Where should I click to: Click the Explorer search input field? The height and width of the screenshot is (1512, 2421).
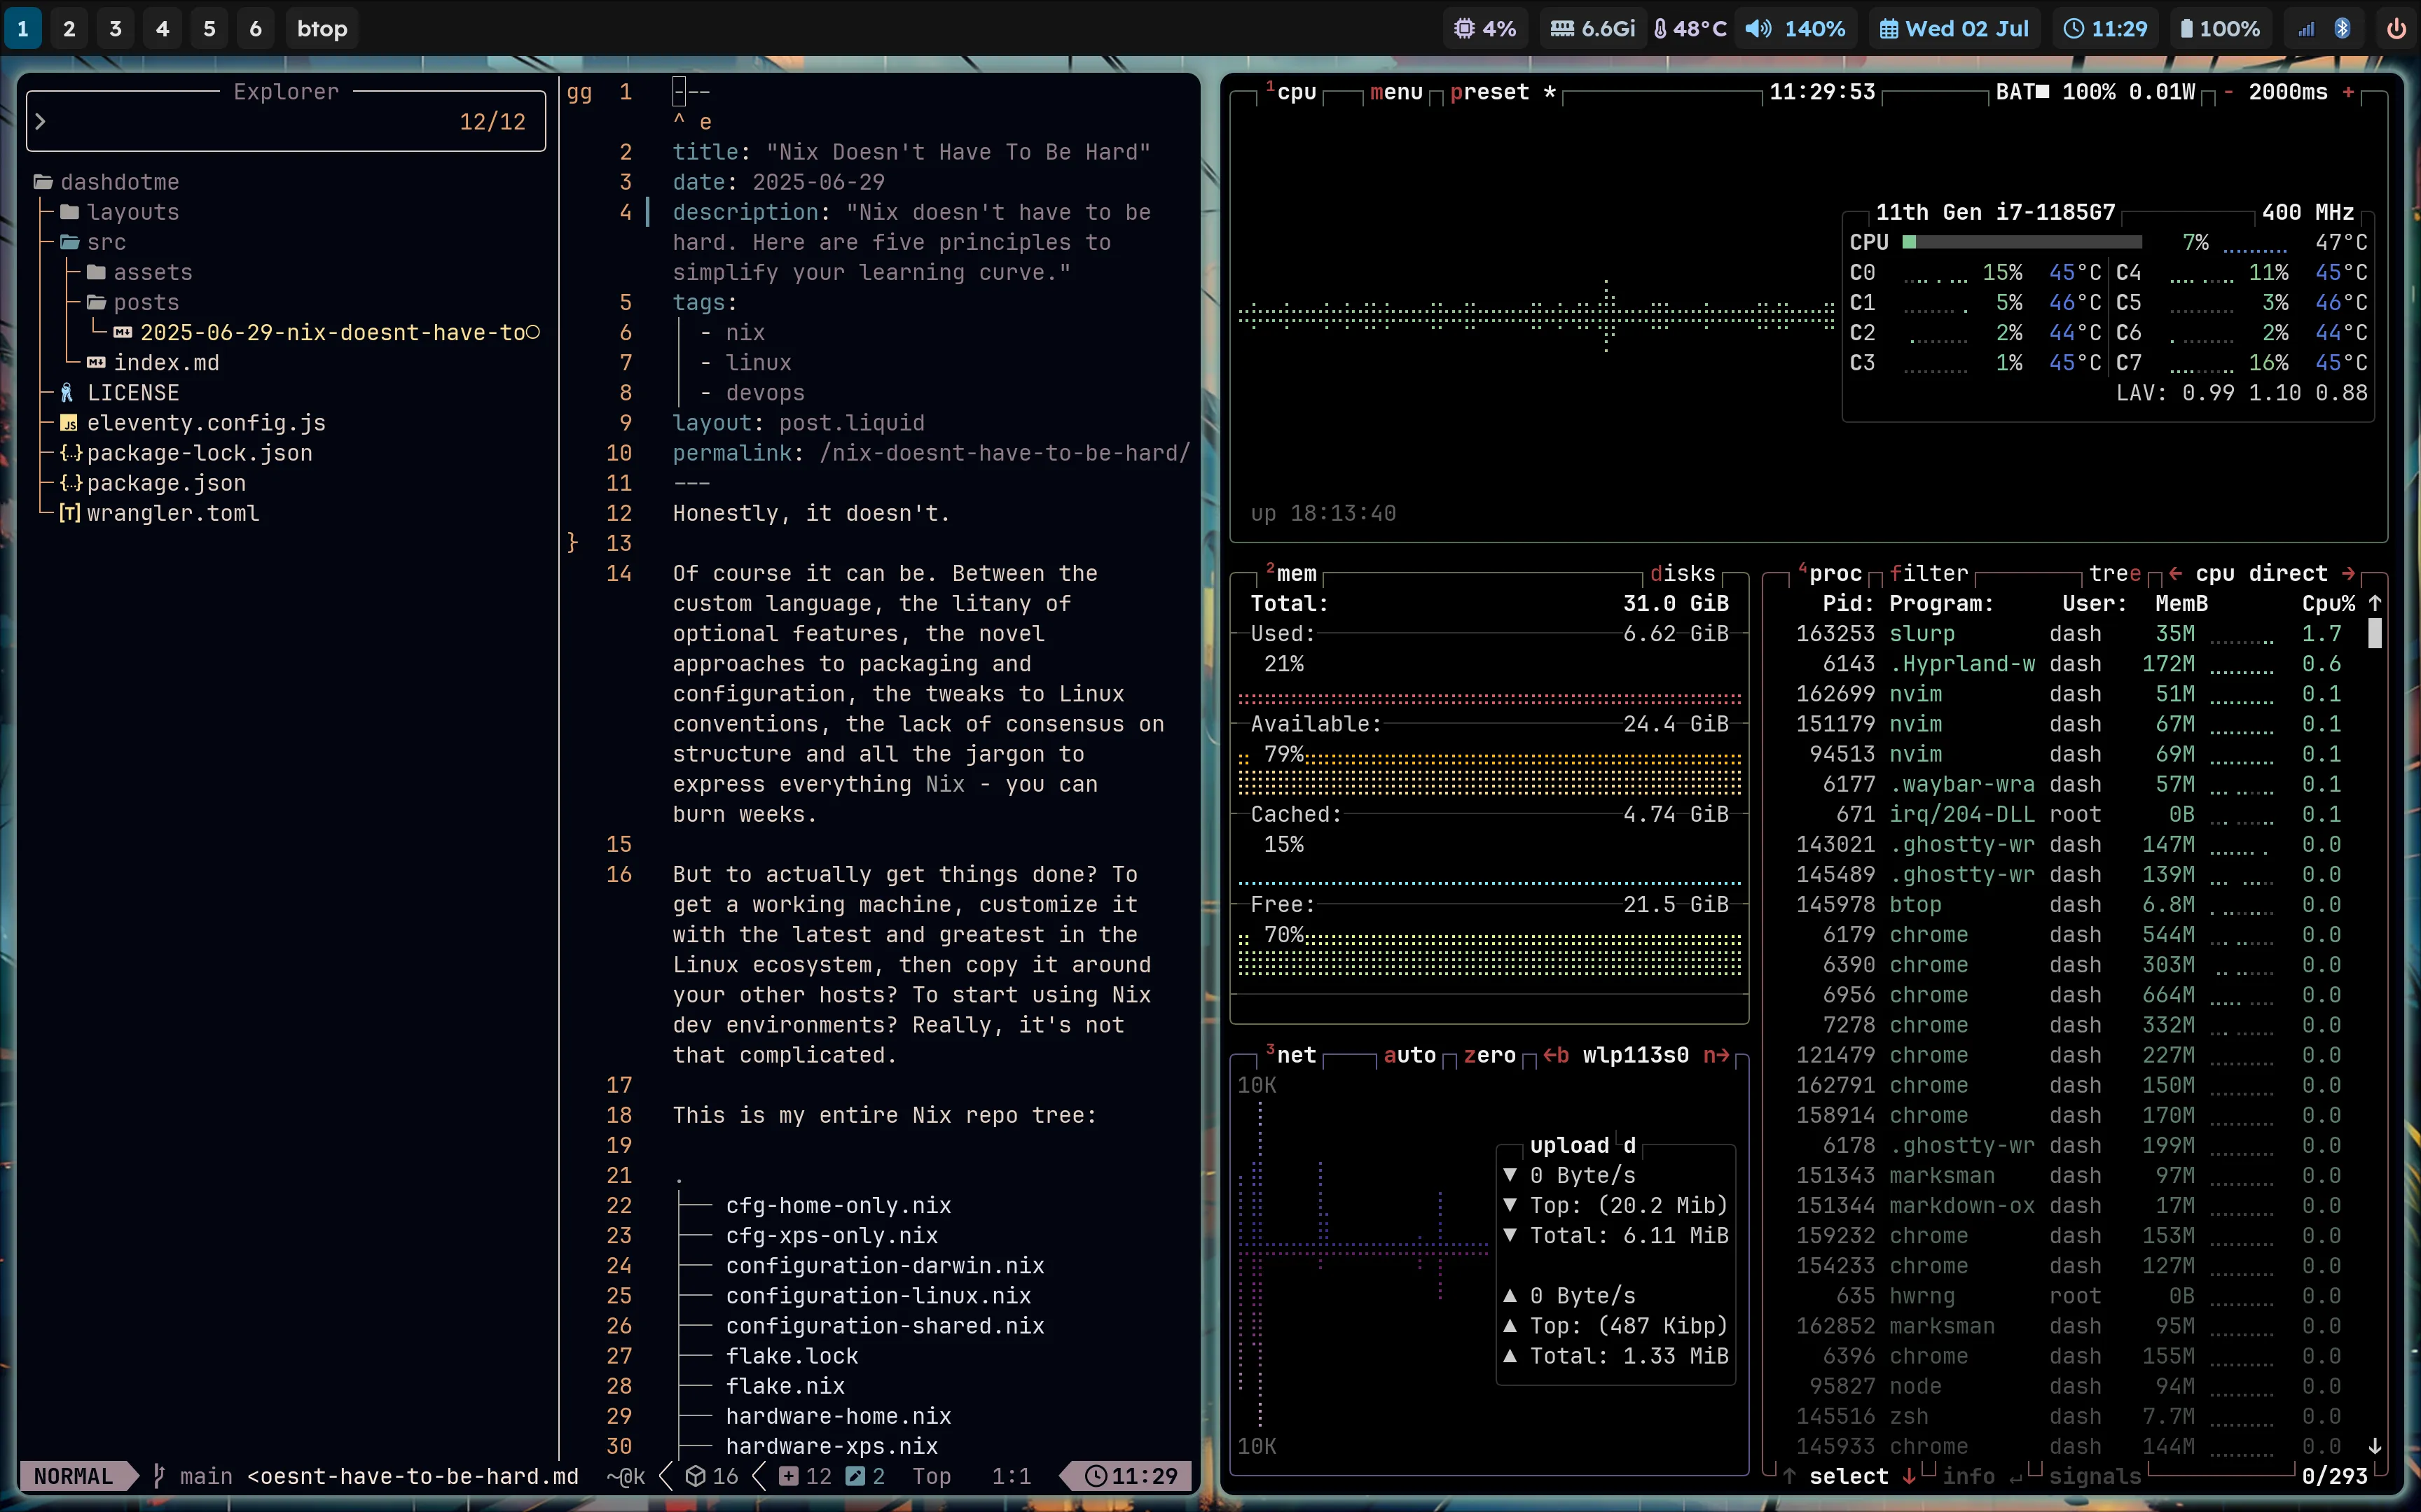[286, 122]
